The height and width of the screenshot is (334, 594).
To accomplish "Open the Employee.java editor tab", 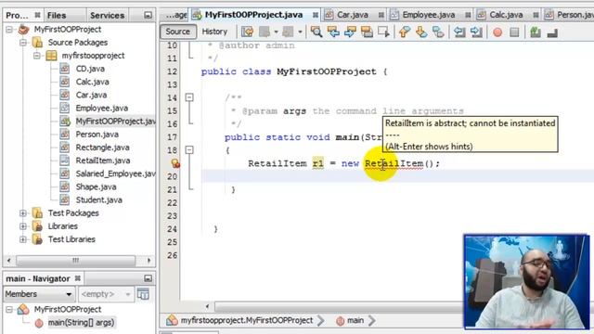I will [x=429, y=15].
